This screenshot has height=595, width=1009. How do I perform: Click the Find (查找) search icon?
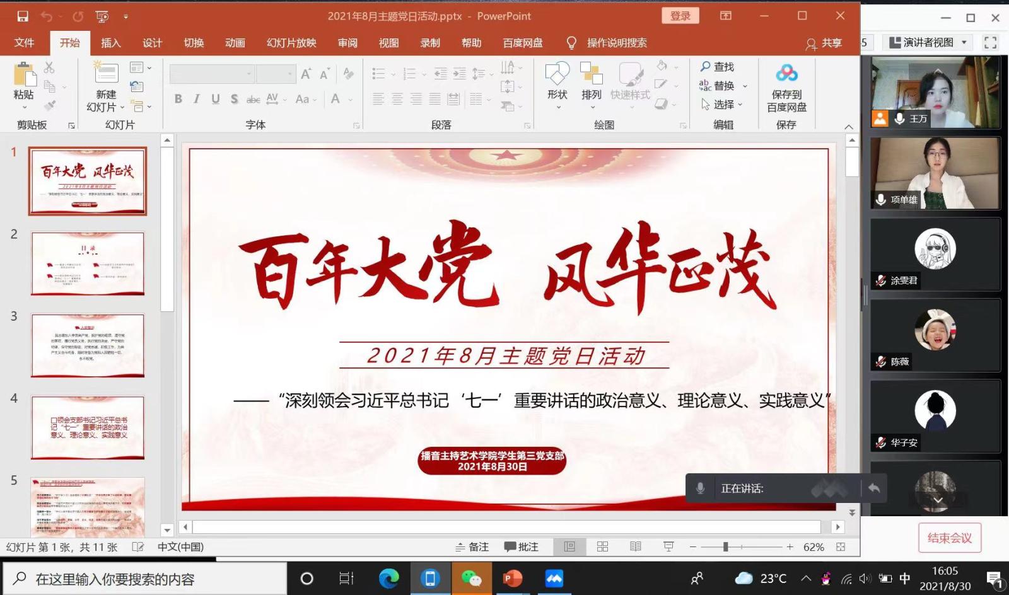point(706,67)
